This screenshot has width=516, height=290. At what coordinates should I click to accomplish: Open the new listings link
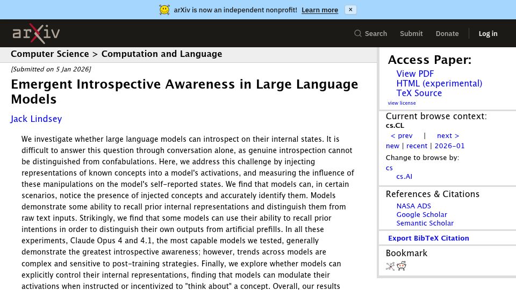[x=392, y=146]
